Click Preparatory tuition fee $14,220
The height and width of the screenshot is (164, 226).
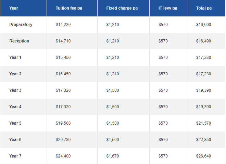pos(63,25)
